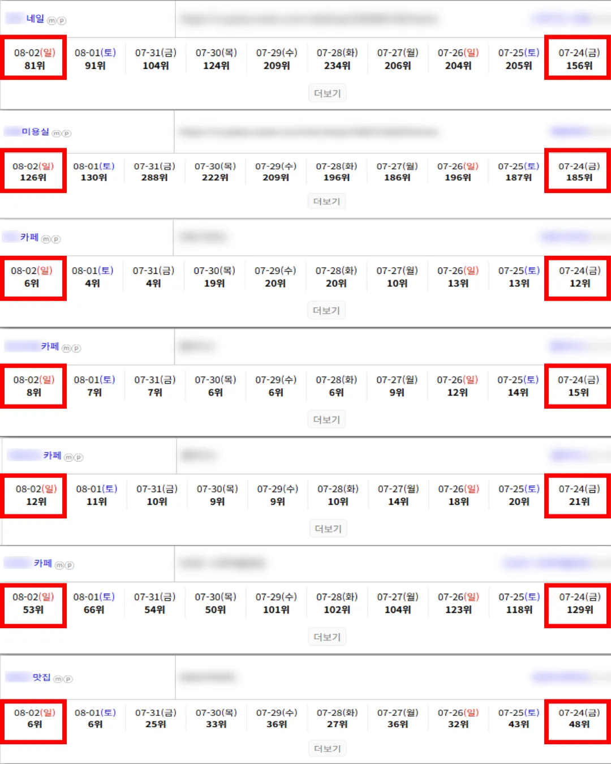Open the 네일 keyword link

coord(35,19)
